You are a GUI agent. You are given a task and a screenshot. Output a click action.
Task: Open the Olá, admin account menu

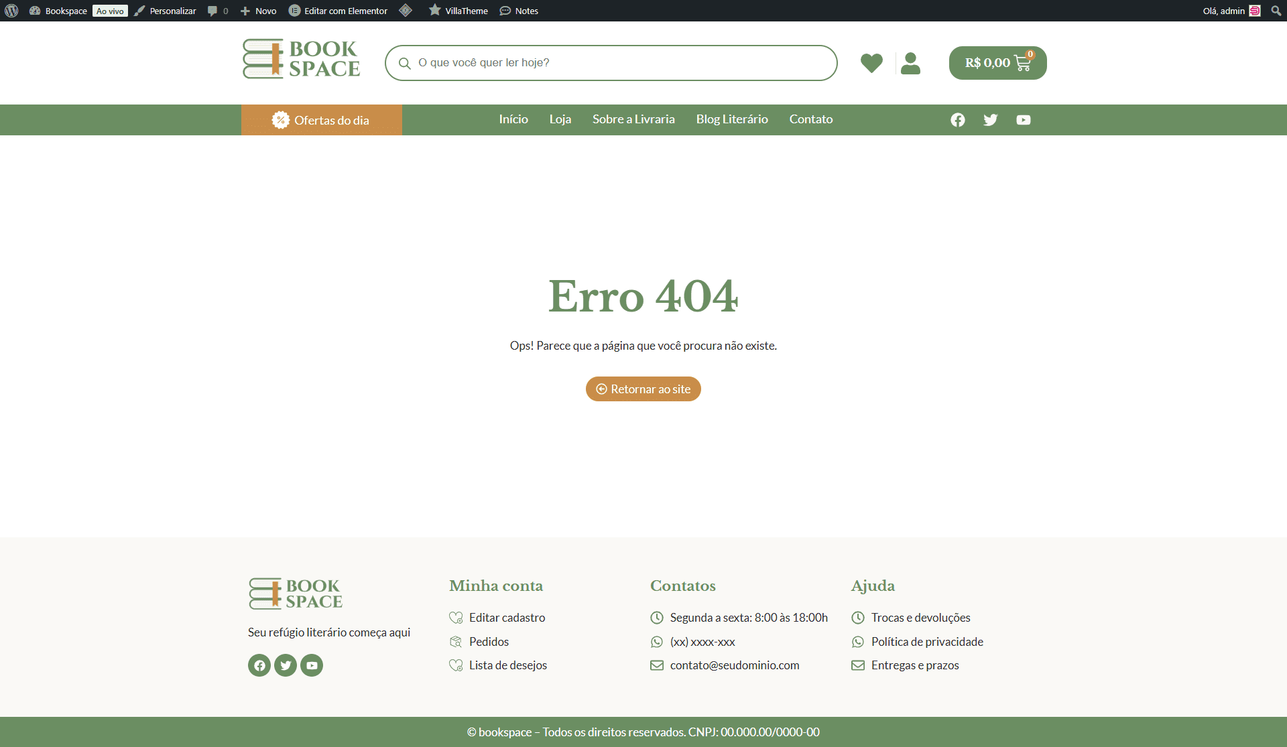[x=1231, y=11]
